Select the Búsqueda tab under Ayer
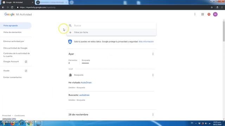 [86, 61]
